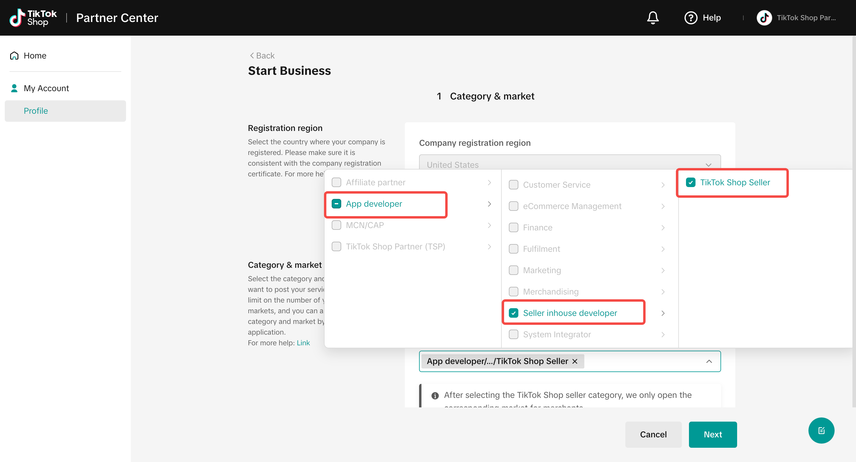Expand the TikTok Shop Partner (TSP) submenu arrow
The image size is (856, 462).
490,247
